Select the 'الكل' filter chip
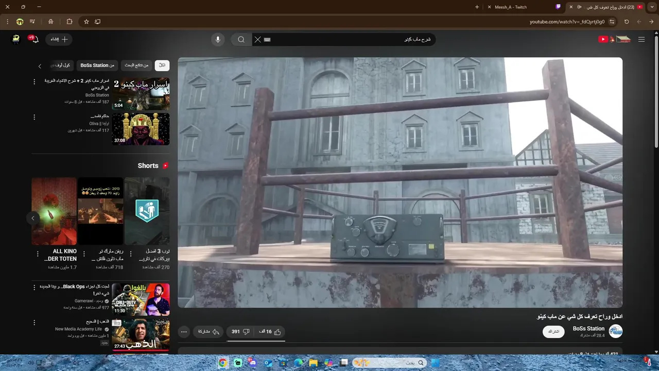Viewport: 659px width, 371px height. tap(162, 65)
